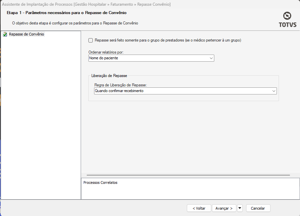Click the checkbox label about grupo de prestadores

pos(168,40)
